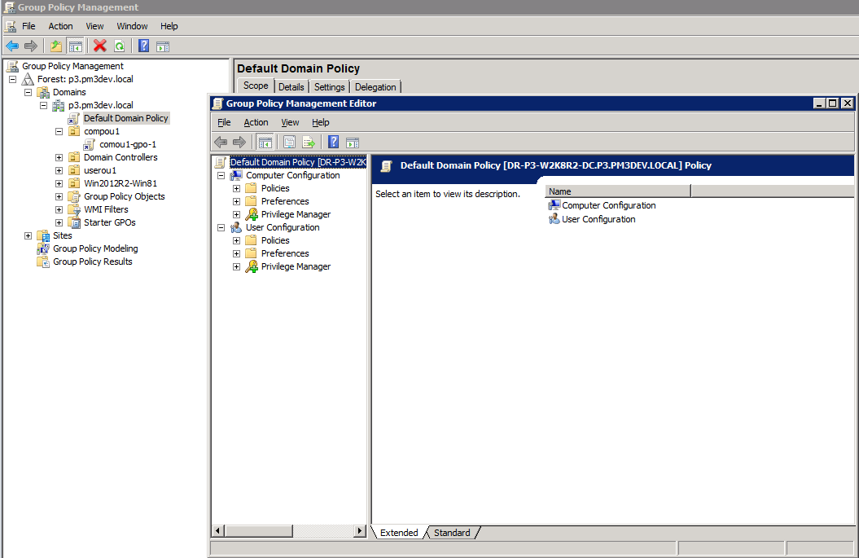859x558 pixels.
Task: Click the Group Policy Results icon
Action: 42,262
